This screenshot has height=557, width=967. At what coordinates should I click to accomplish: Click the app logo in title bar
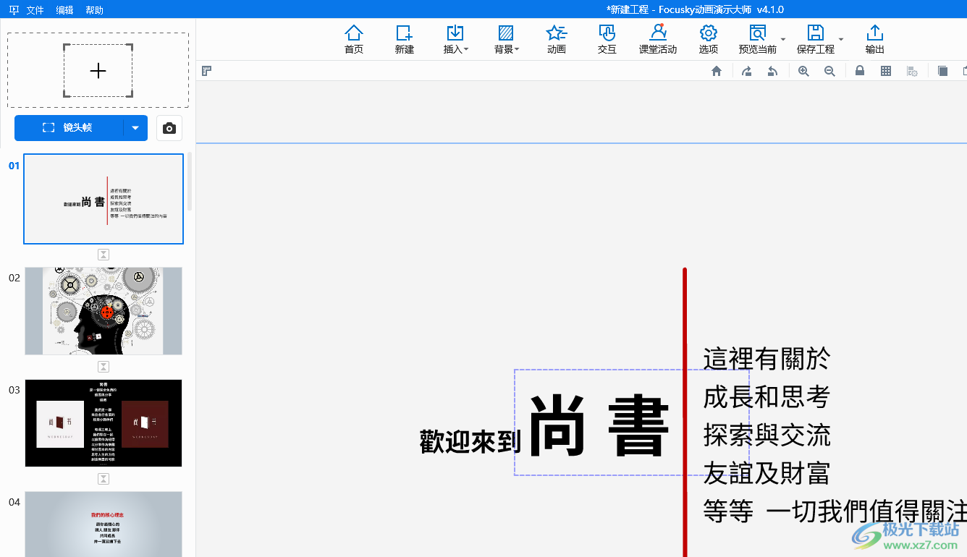click(14, 10)
